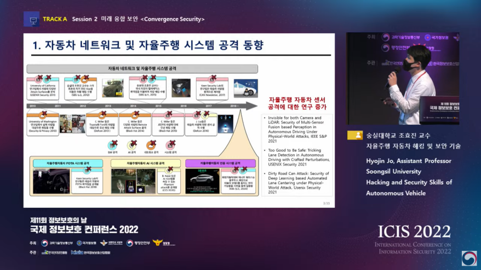This screenshot has height=270, width=481.
Task: Click the '2018 ~' marker on the timeline
Action: (x=234, y=106)
